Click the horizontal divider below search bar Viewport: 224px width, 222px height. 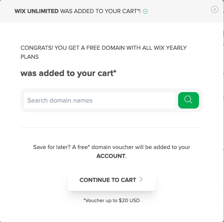tap(112, 127)
